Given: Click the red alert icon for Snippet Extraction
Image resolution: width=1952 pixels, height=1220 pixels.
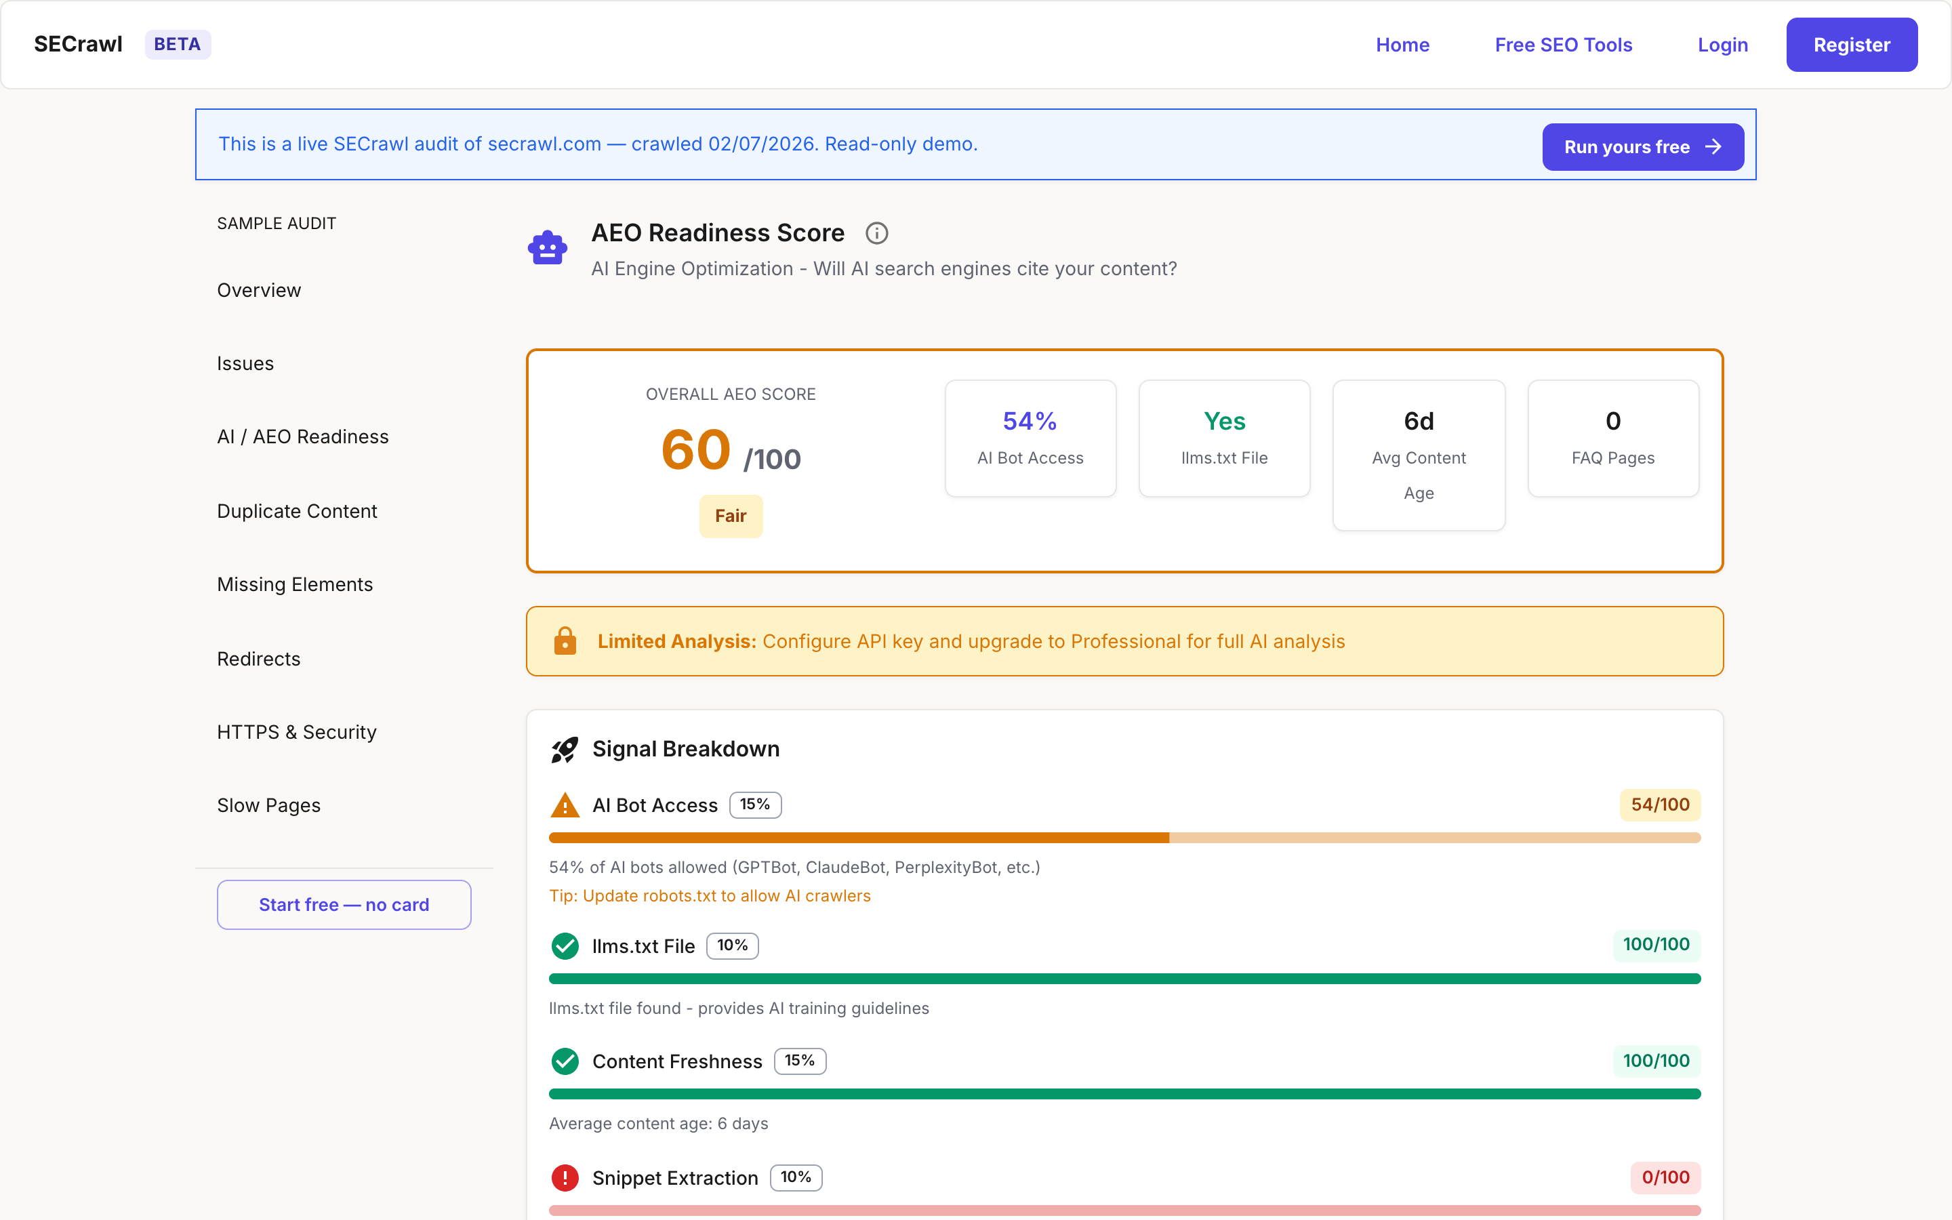Looking at the screenshot, I should (565, 1177).
